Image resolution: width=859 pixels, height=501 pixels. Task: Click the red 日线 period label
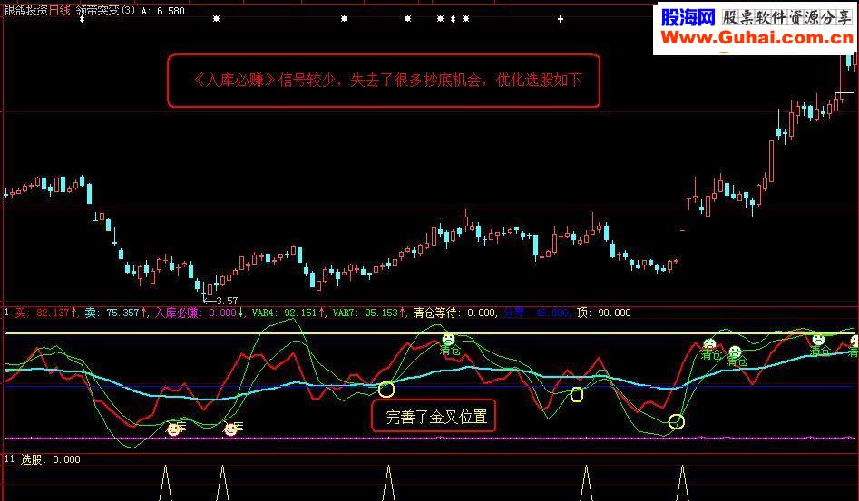coord(60,10)
